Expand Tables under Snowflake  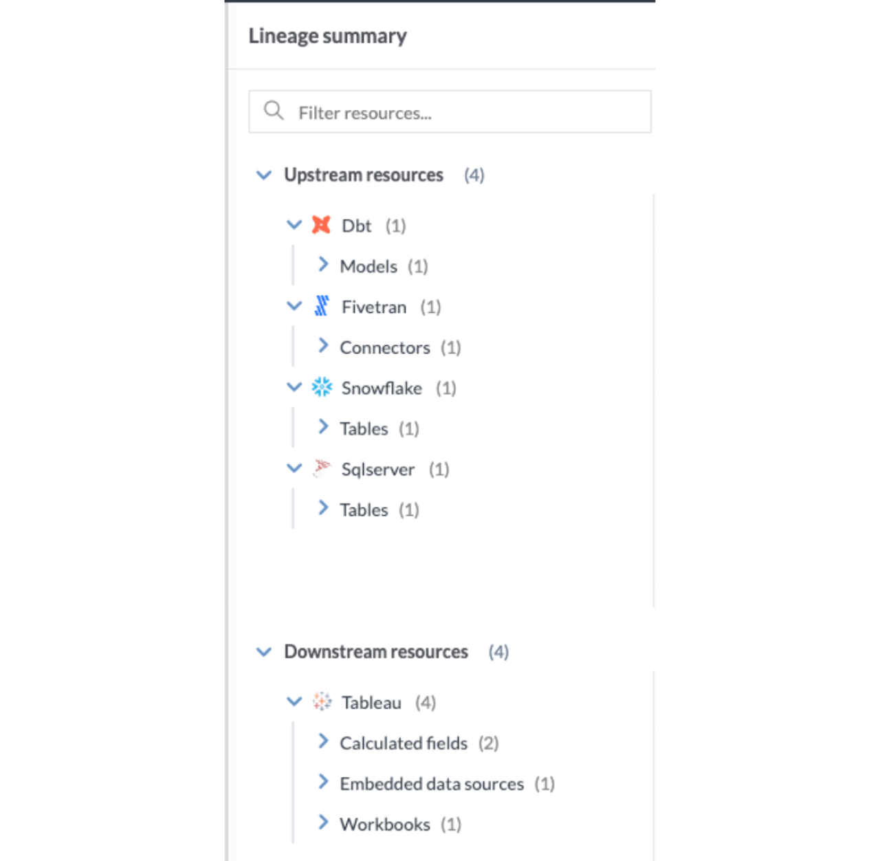[323, 427]
